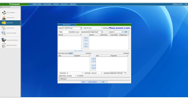
Task: Collapse the Function Menu arrow icon
Action: tap(1, 7)
